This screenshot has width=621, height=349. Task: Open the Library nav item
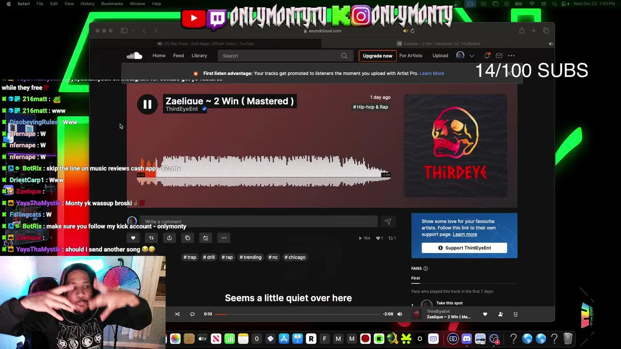pos(199,56)
